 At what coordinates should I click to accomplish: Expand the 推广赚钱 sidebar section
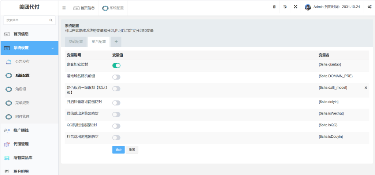pos(29,130)
